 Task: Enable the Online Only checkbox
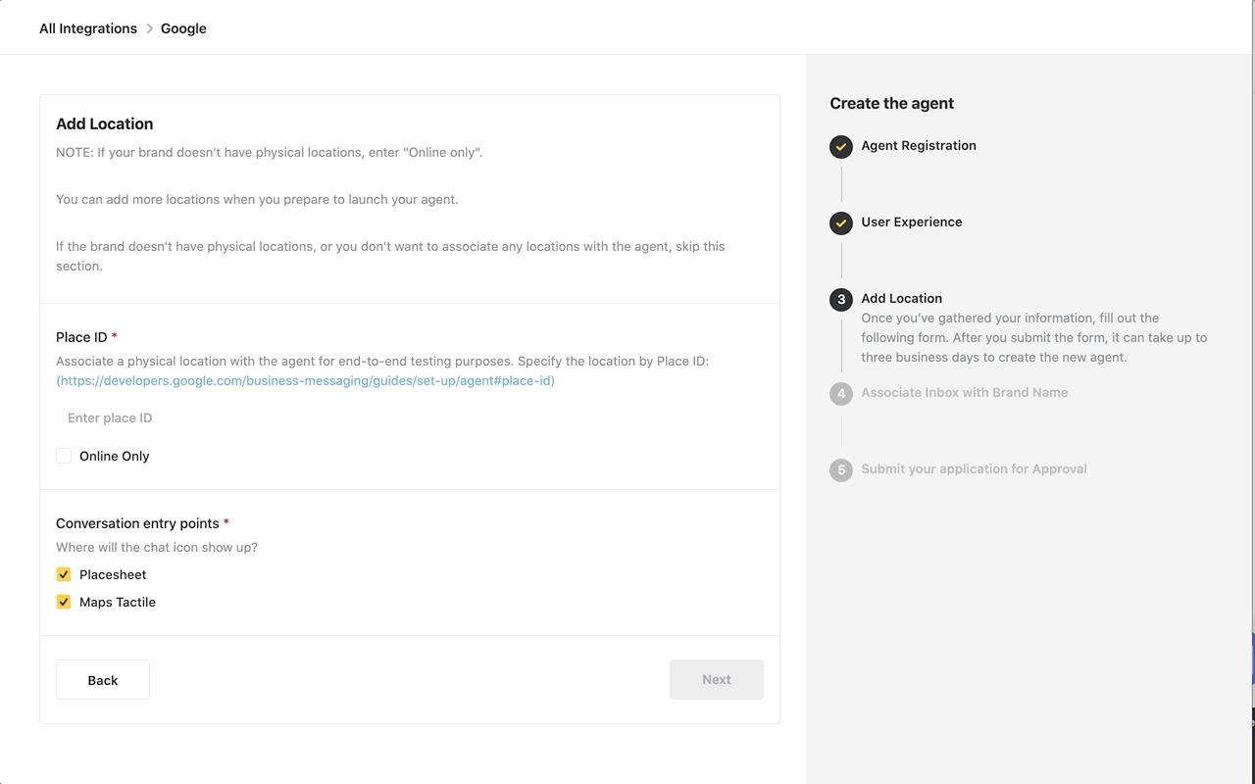tap(64, 456)
